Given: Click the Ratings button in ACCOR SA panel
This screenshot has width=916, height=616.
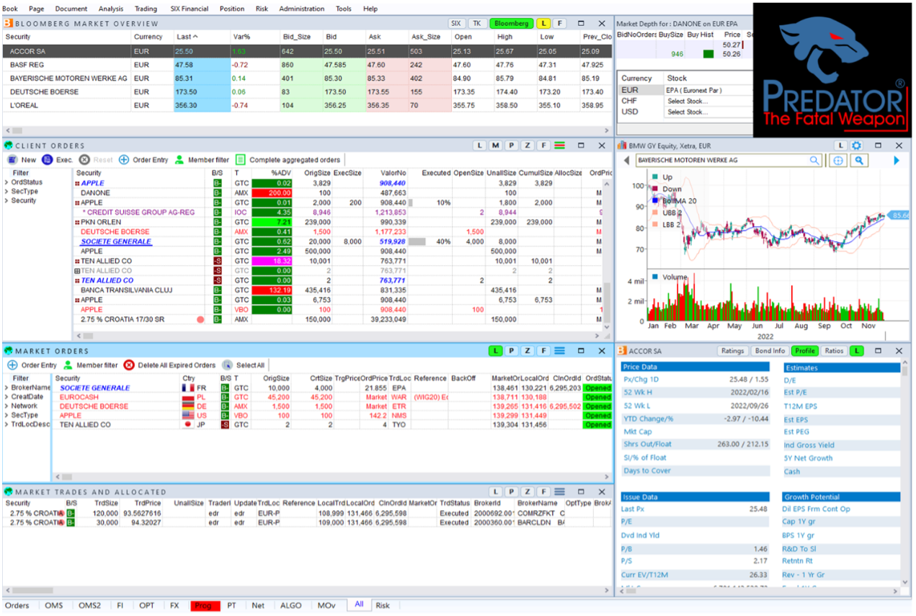Looking at the screenshot, I should [x=732, y=351].
